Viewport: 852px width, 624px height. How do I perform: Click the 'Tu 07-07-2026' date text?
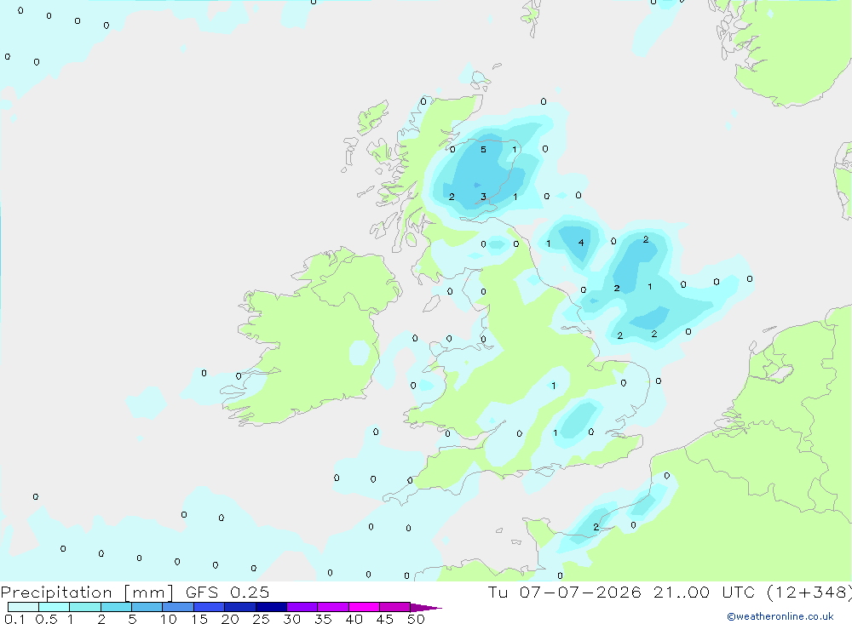pos(565,592)
